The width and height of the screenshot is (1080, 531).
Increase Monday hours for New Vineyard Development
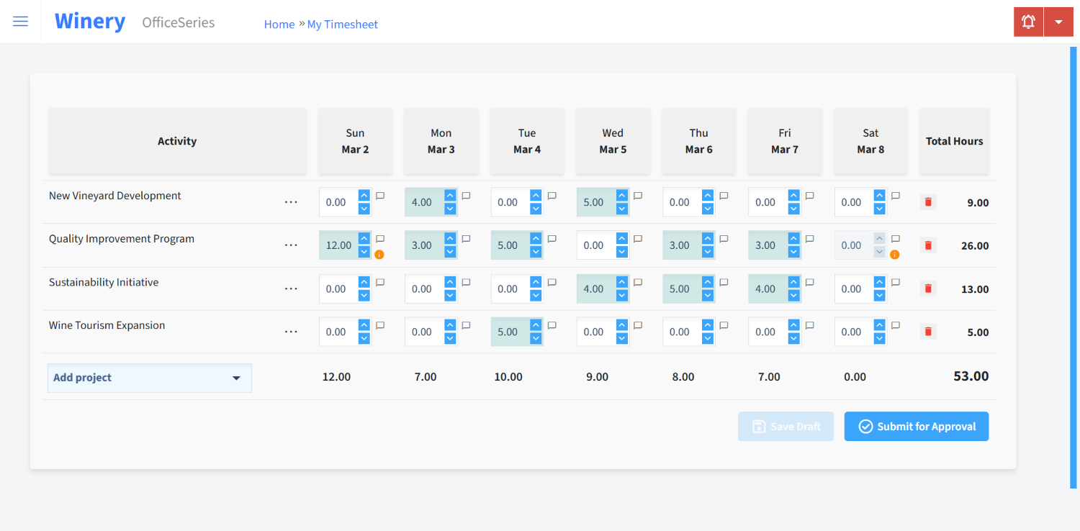(x=450, y=196)
